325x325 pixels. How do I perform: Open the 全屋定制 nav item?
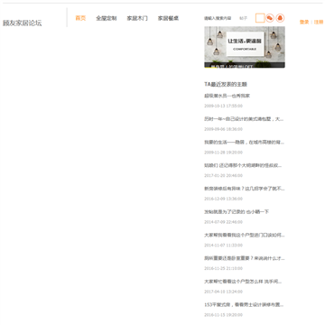pyautogui.click(x=107, y=18)
